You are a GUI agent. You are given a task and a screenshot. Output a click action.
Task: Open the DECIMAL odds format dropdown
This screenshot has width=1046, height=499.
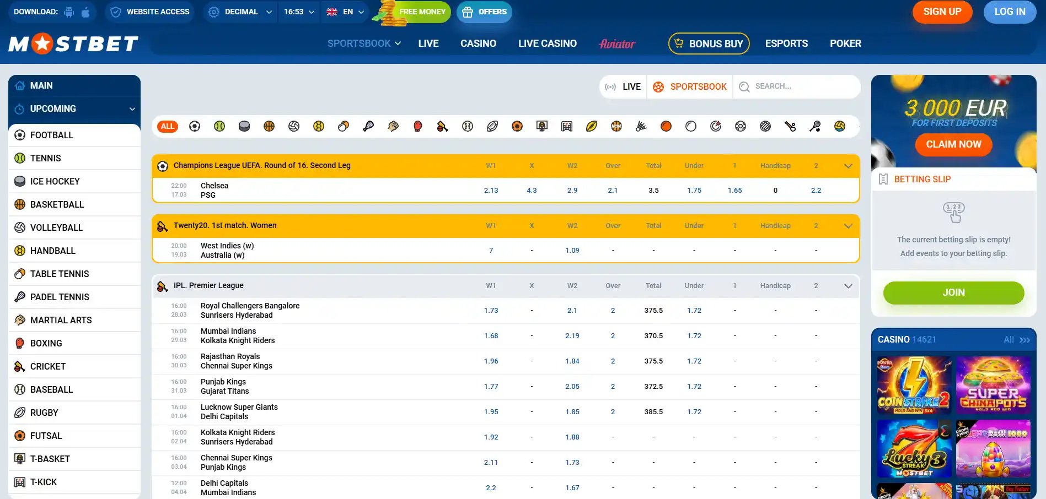click(x=240, y=12)
